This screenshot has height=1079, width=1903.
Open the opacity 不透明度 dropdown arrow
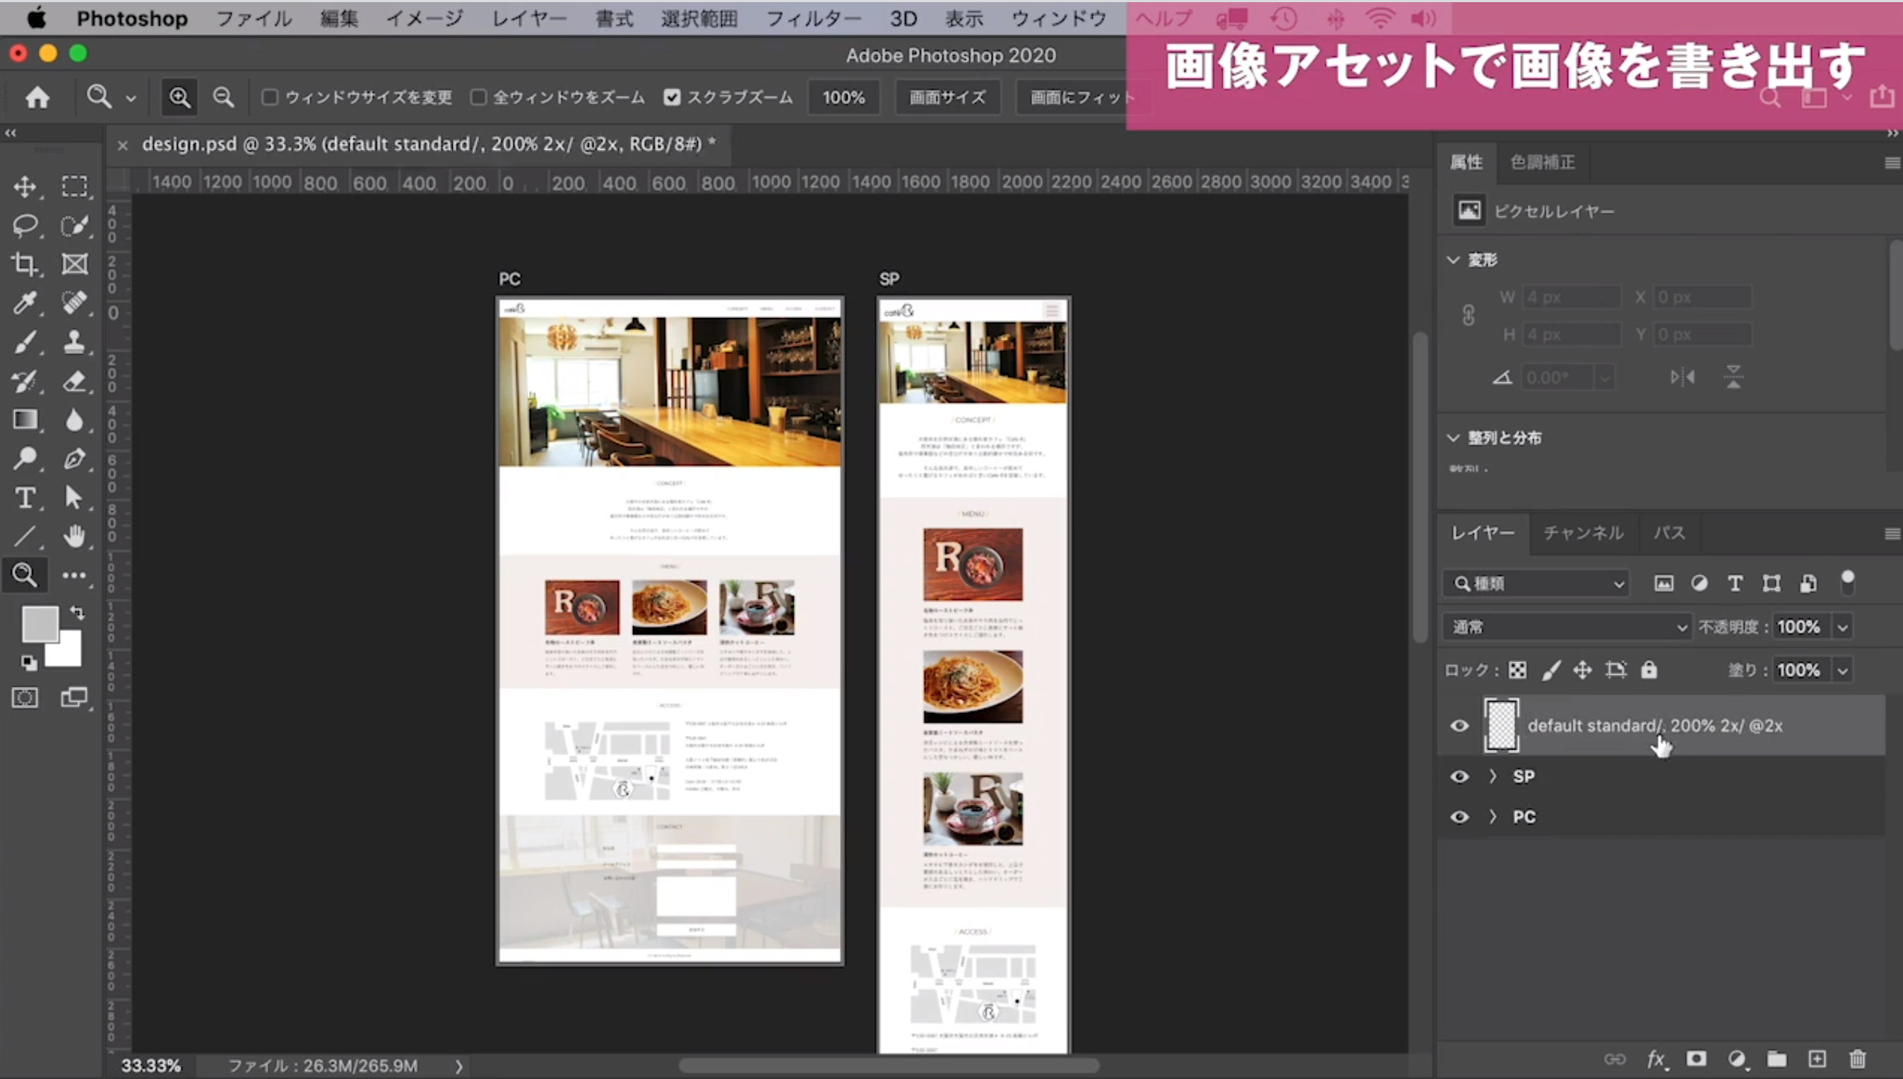tap(1842, 627)
